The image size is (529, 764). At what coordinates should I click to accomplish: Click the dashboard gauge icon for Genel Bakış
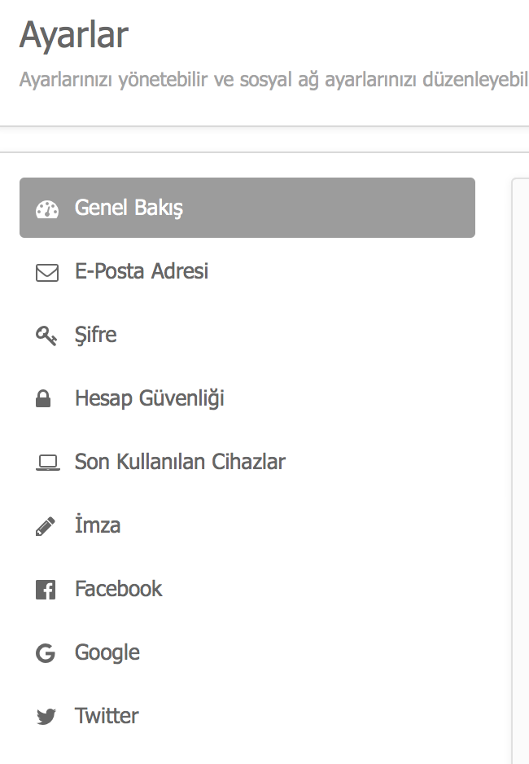pyautogui.click(x=47, y=209)
